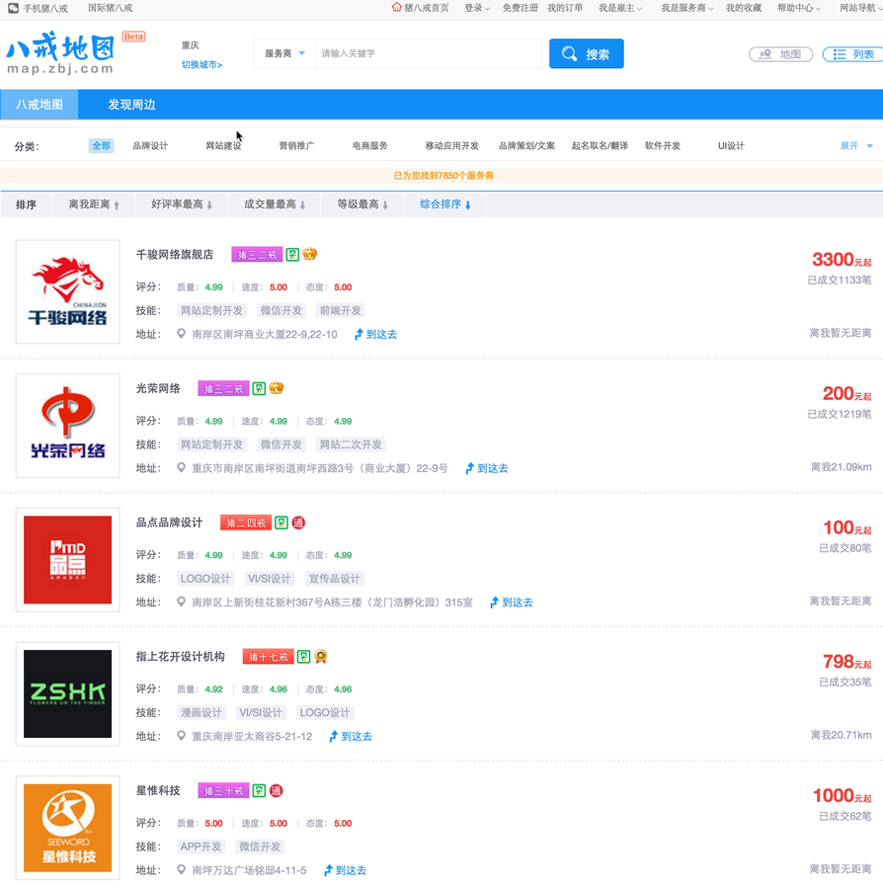Click 品点品牌设计's 猪二四戒 level badge
The image size is (883, 889).
pyautogui.click(x=245, y=523)
